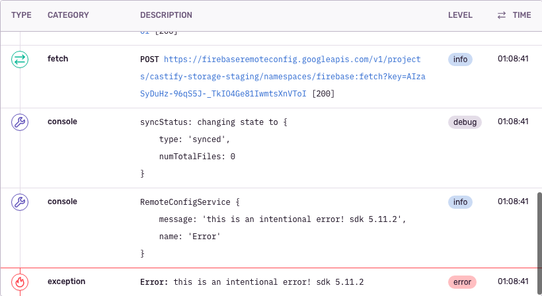Image resolution: width=542 pixels, height=296 pixels.
Task: Click the [200] status code on the fetch row
Action: [x=323, y=94]
